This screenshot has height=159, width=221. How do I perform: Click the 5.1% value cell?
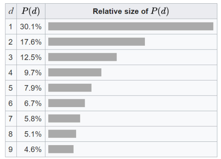click(x=31, y=134)
